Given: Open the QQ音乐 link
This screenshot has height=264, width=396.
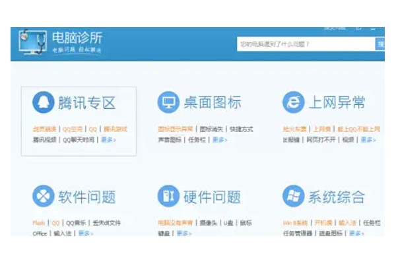Looking at the screenshot, I should (75, 223).
